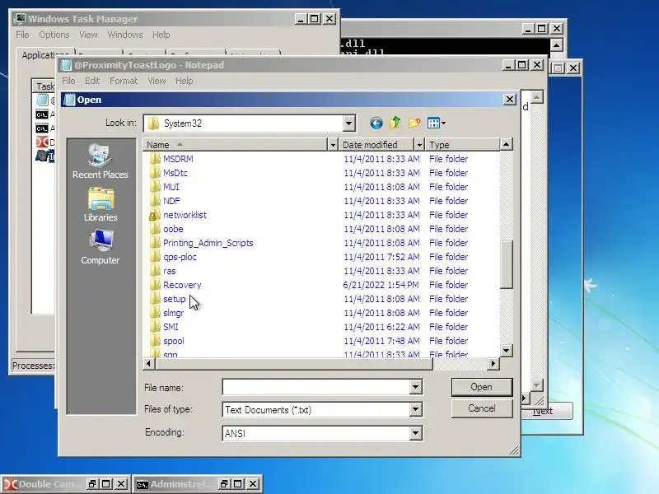Screen dimensions: 659x494
Task: Open Notepad's Edit menu
Action: click(x=92, y=81)
